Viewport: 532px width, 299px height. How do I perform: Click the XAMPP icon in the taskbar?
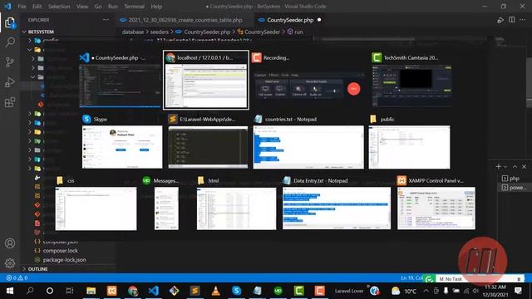[x=112, y=291]
